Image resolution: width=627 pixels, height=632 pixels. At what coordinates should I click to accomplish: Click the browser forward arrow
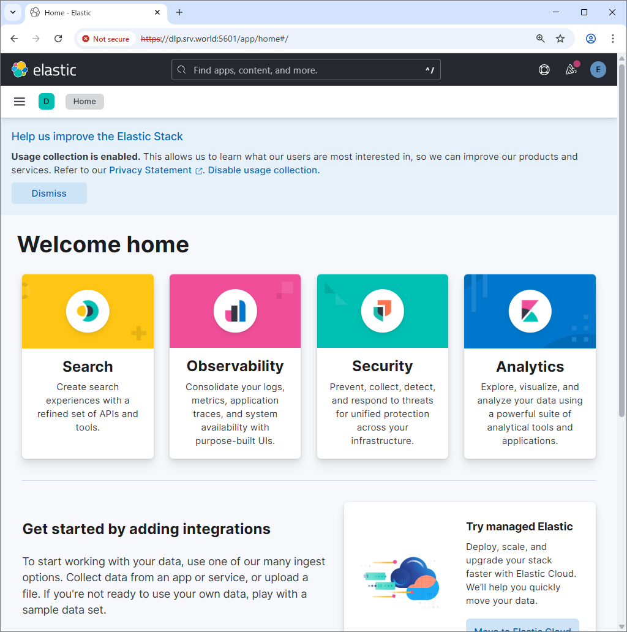tap(36, 39)
